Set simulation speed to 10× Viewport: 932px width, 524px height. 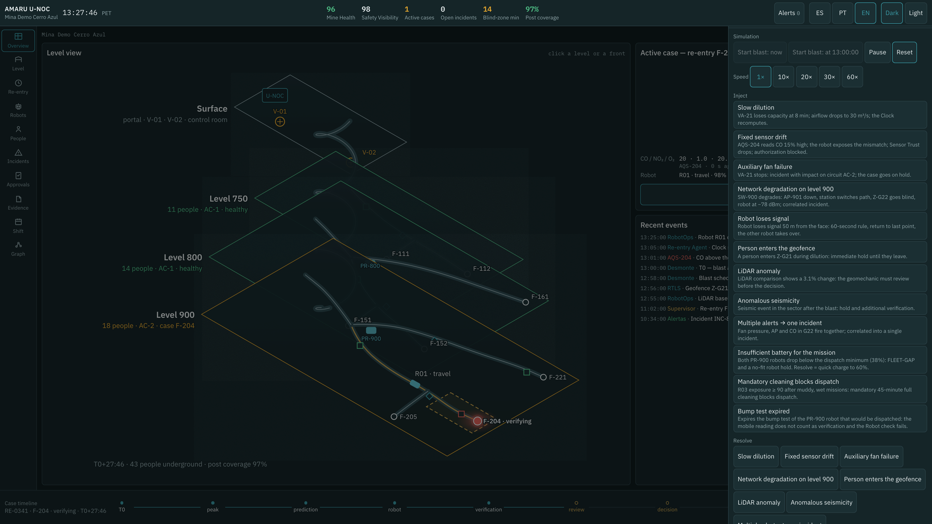tap(783, 77)
